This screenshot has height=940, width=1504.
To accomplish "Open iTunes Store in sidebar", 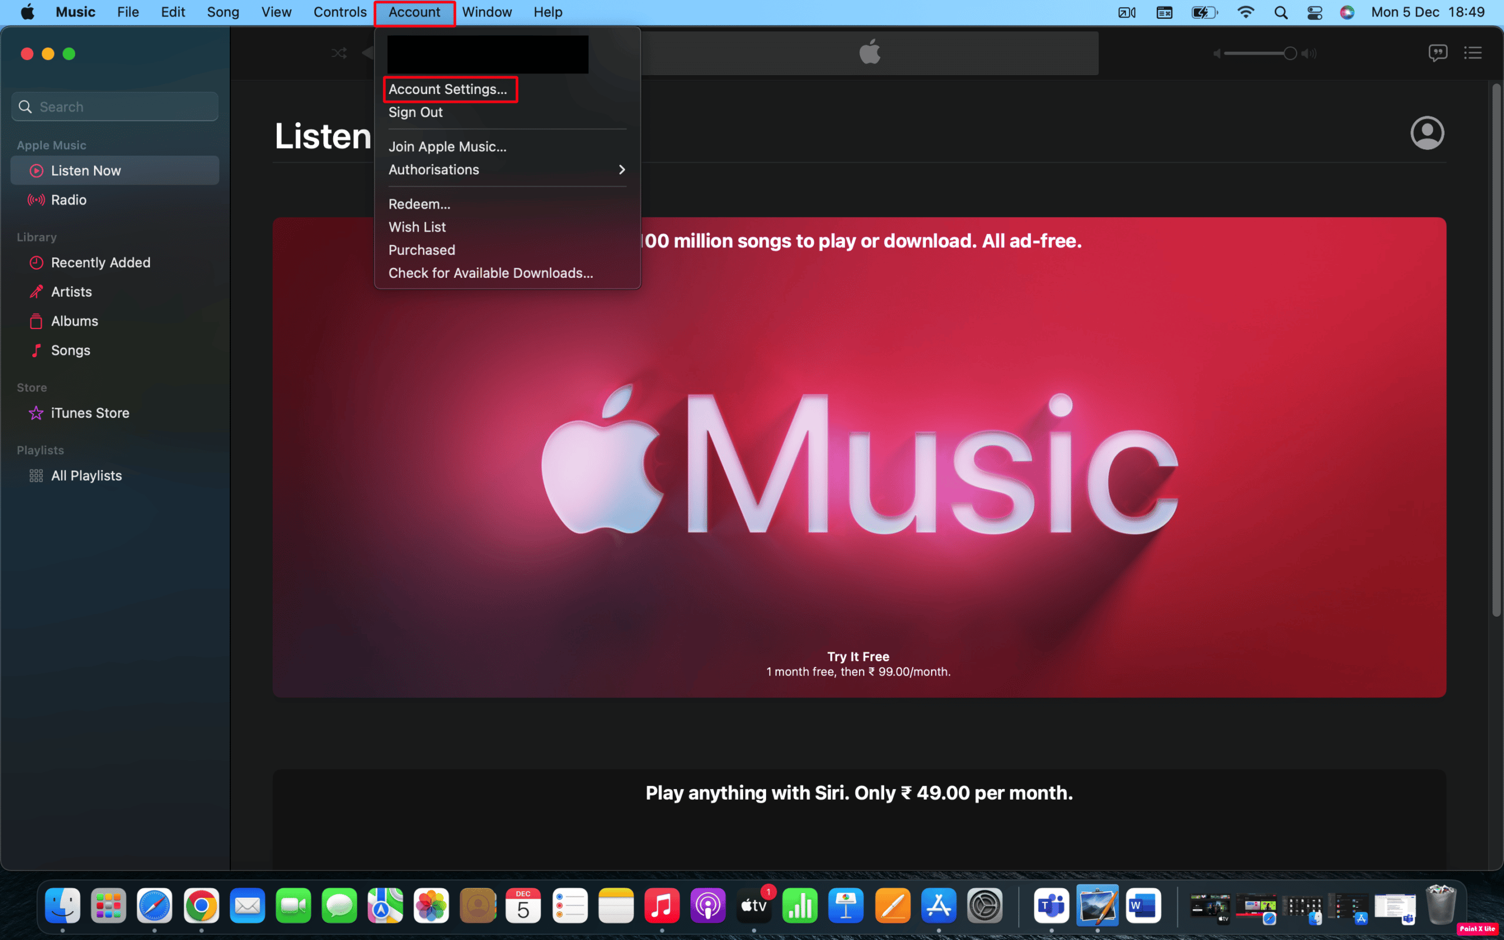I will pyautogui.click(x=90, y=411).
